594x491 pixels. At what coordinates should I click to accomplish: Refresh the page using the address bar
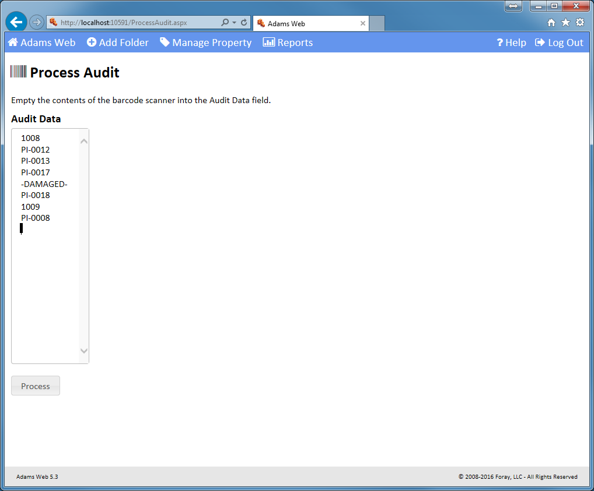pyautogui.click(x=244, y=23)
